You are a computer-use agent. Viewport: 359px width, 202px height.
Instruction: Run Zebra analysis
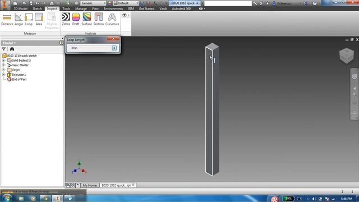[x=66, y=19]
